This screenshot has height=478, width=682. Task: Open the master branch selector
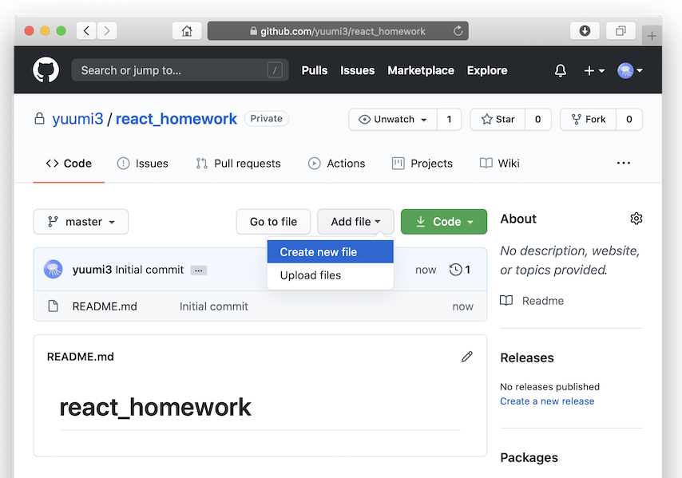[81, 222]
